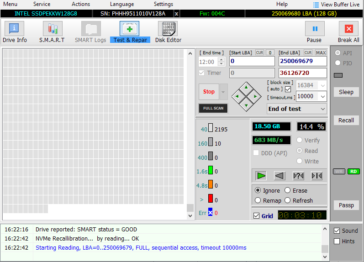This screenshot has width=364, height=262.
Task: Click the log line 'Starting Reading, LBA=0..250069679'
Action: pos(141,247)
